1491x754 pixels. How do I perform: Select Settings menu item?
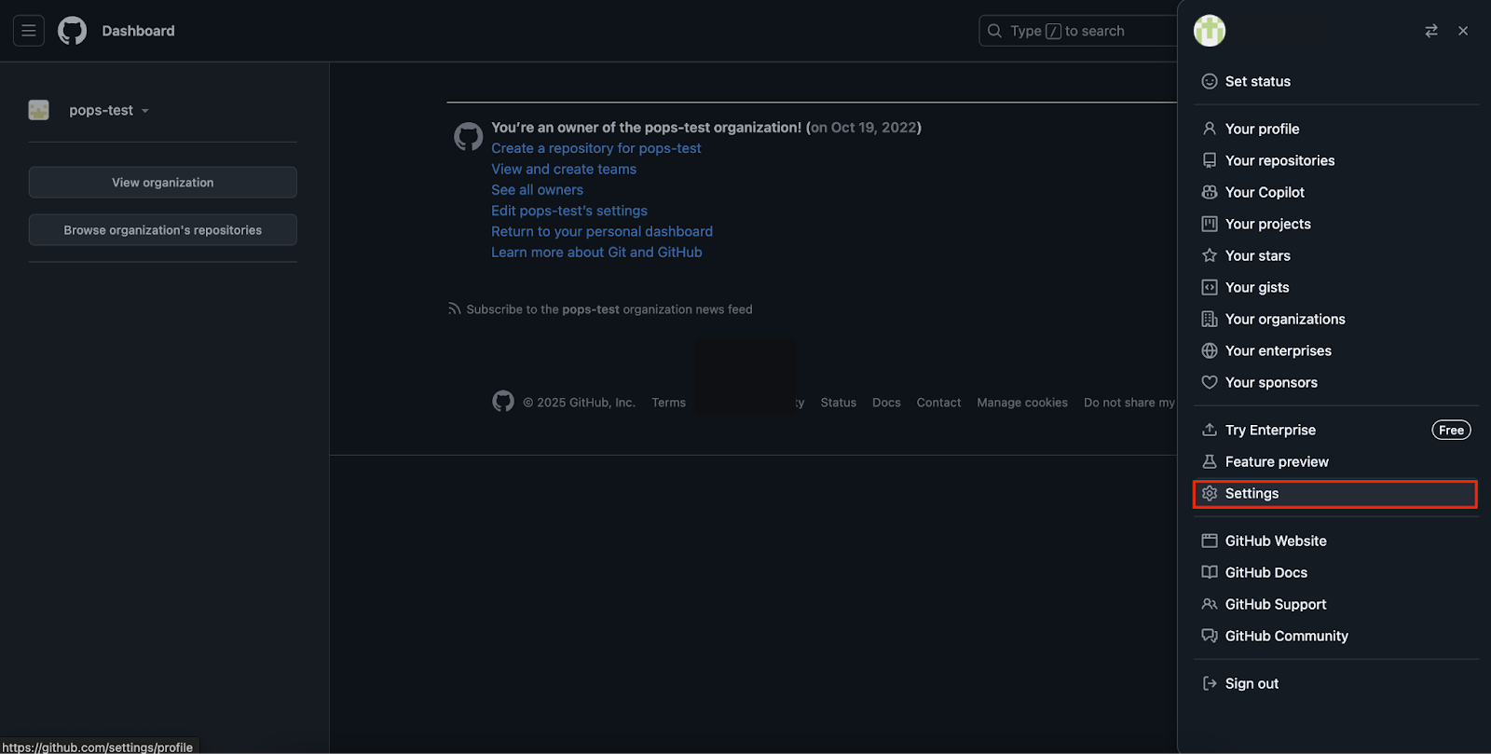(x=1335, y=493)
